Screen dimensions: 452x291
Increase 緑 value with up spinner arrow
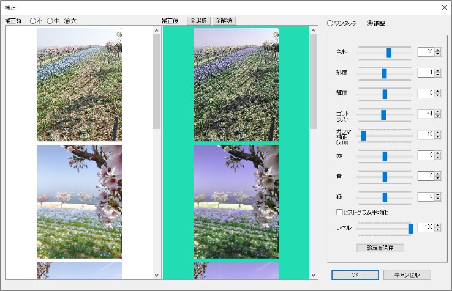tap(438, 194)
